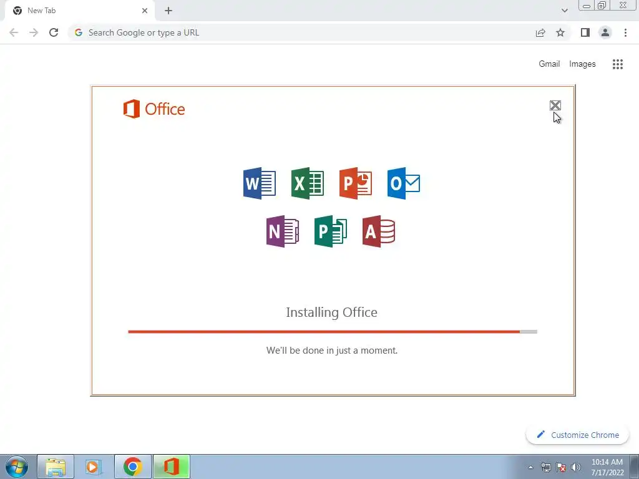Click the 'Installing Office' heading text
Screen dimensions: 639x479
point(332,312)
